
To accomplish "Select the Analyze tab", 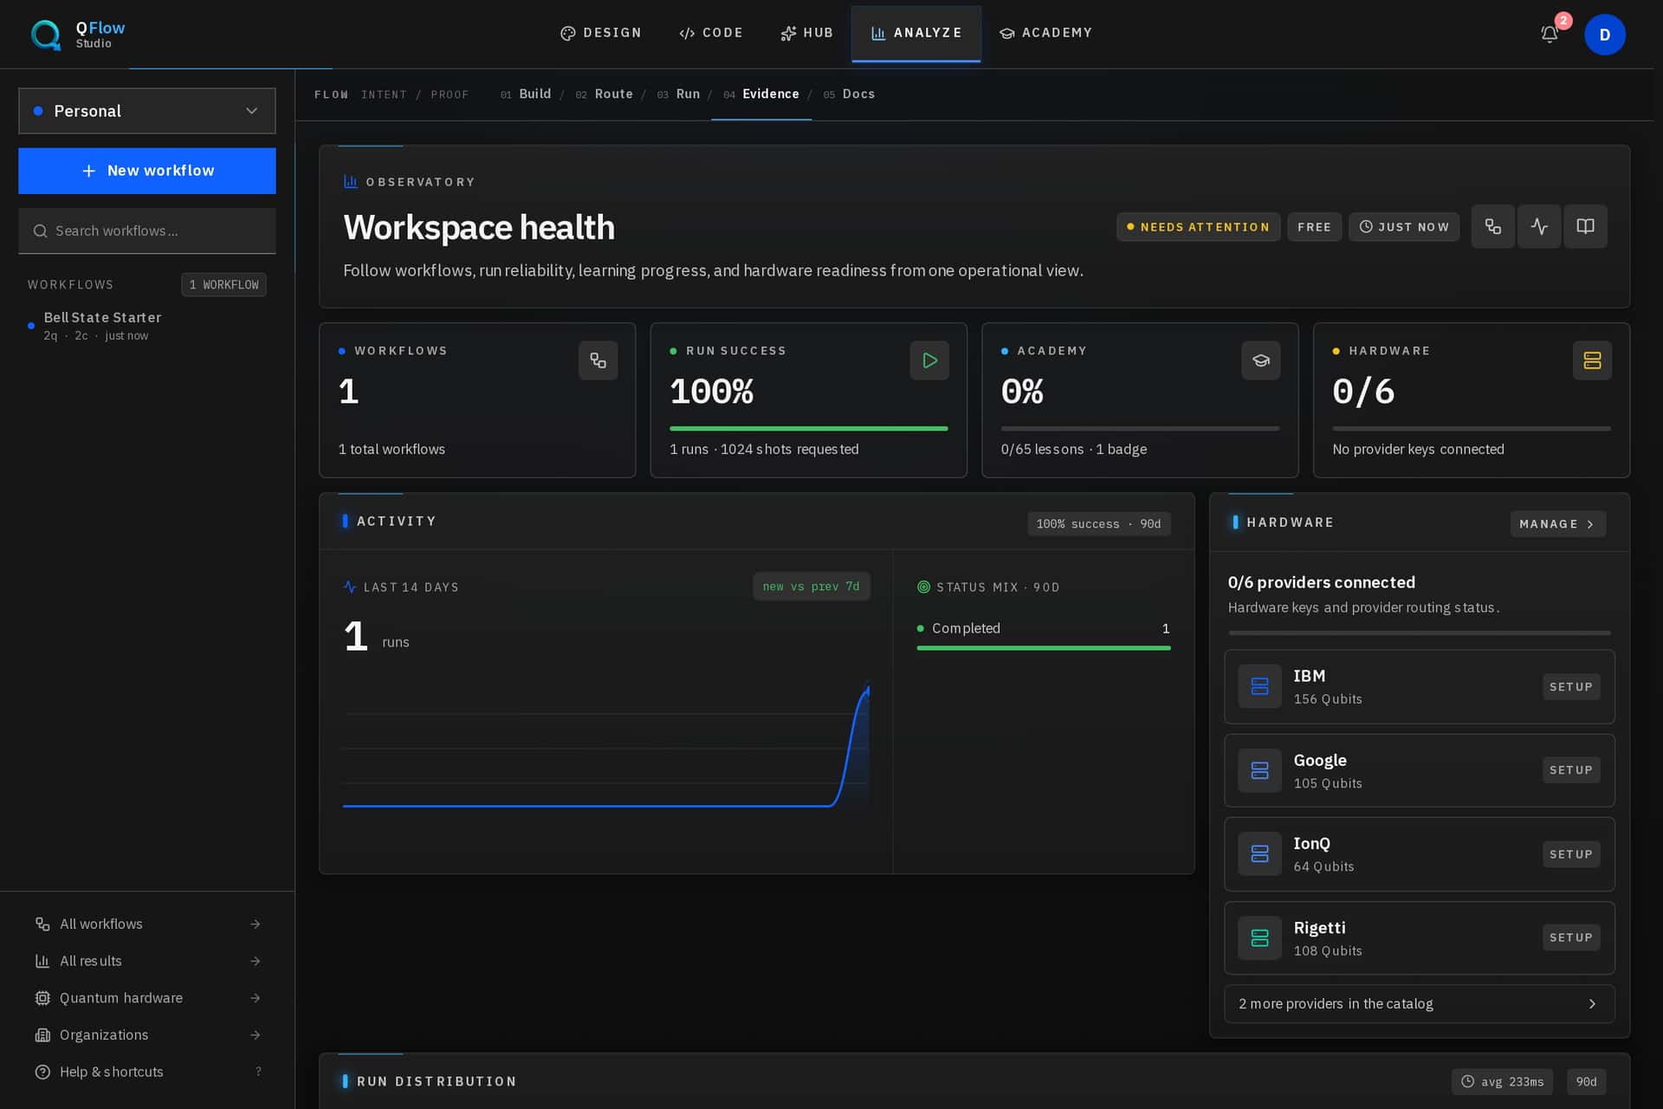I will point(916,33).
